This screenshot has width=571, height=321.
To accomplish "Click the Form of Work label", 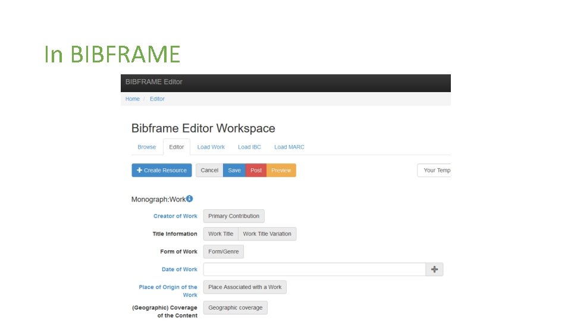I will [x=178, y=252].
